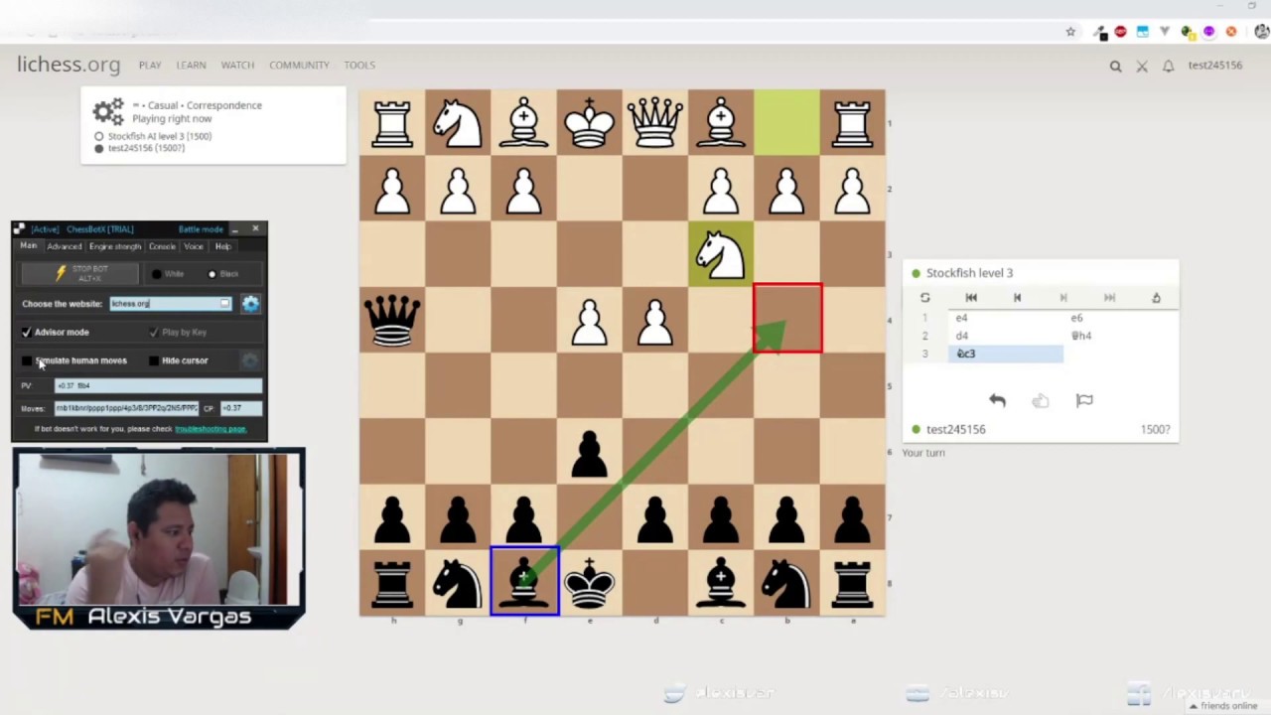Click the resign flag icon
This screenshot has width=1271, height=715.
pos(1084,400)
